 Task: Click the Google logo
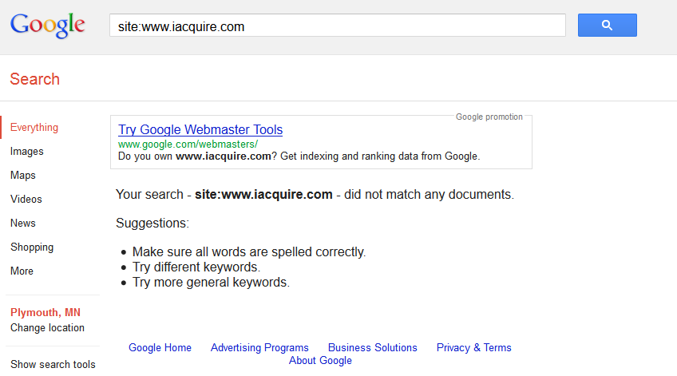pos(47,26)
